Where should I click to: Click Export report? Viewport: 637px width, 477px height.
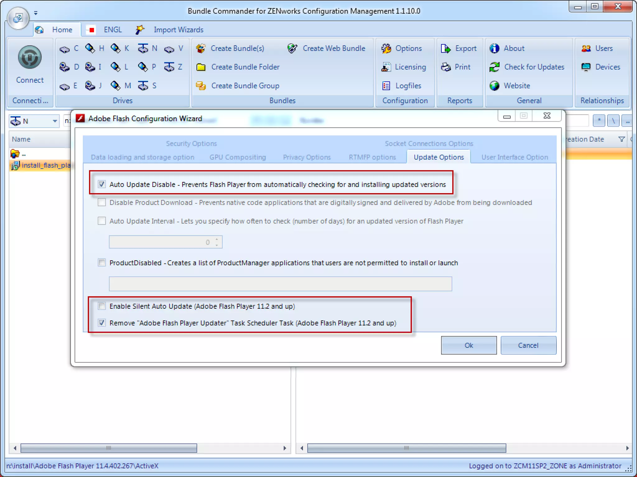(x=459, y=48)
